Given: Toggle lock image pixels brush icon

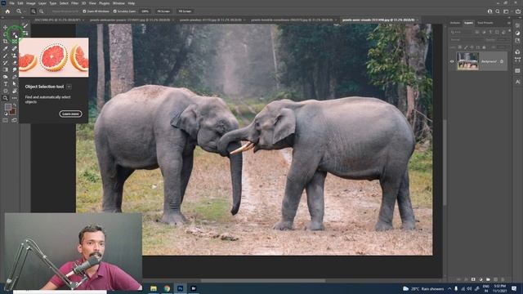Looking at the screenshot, I should point(466,47).
